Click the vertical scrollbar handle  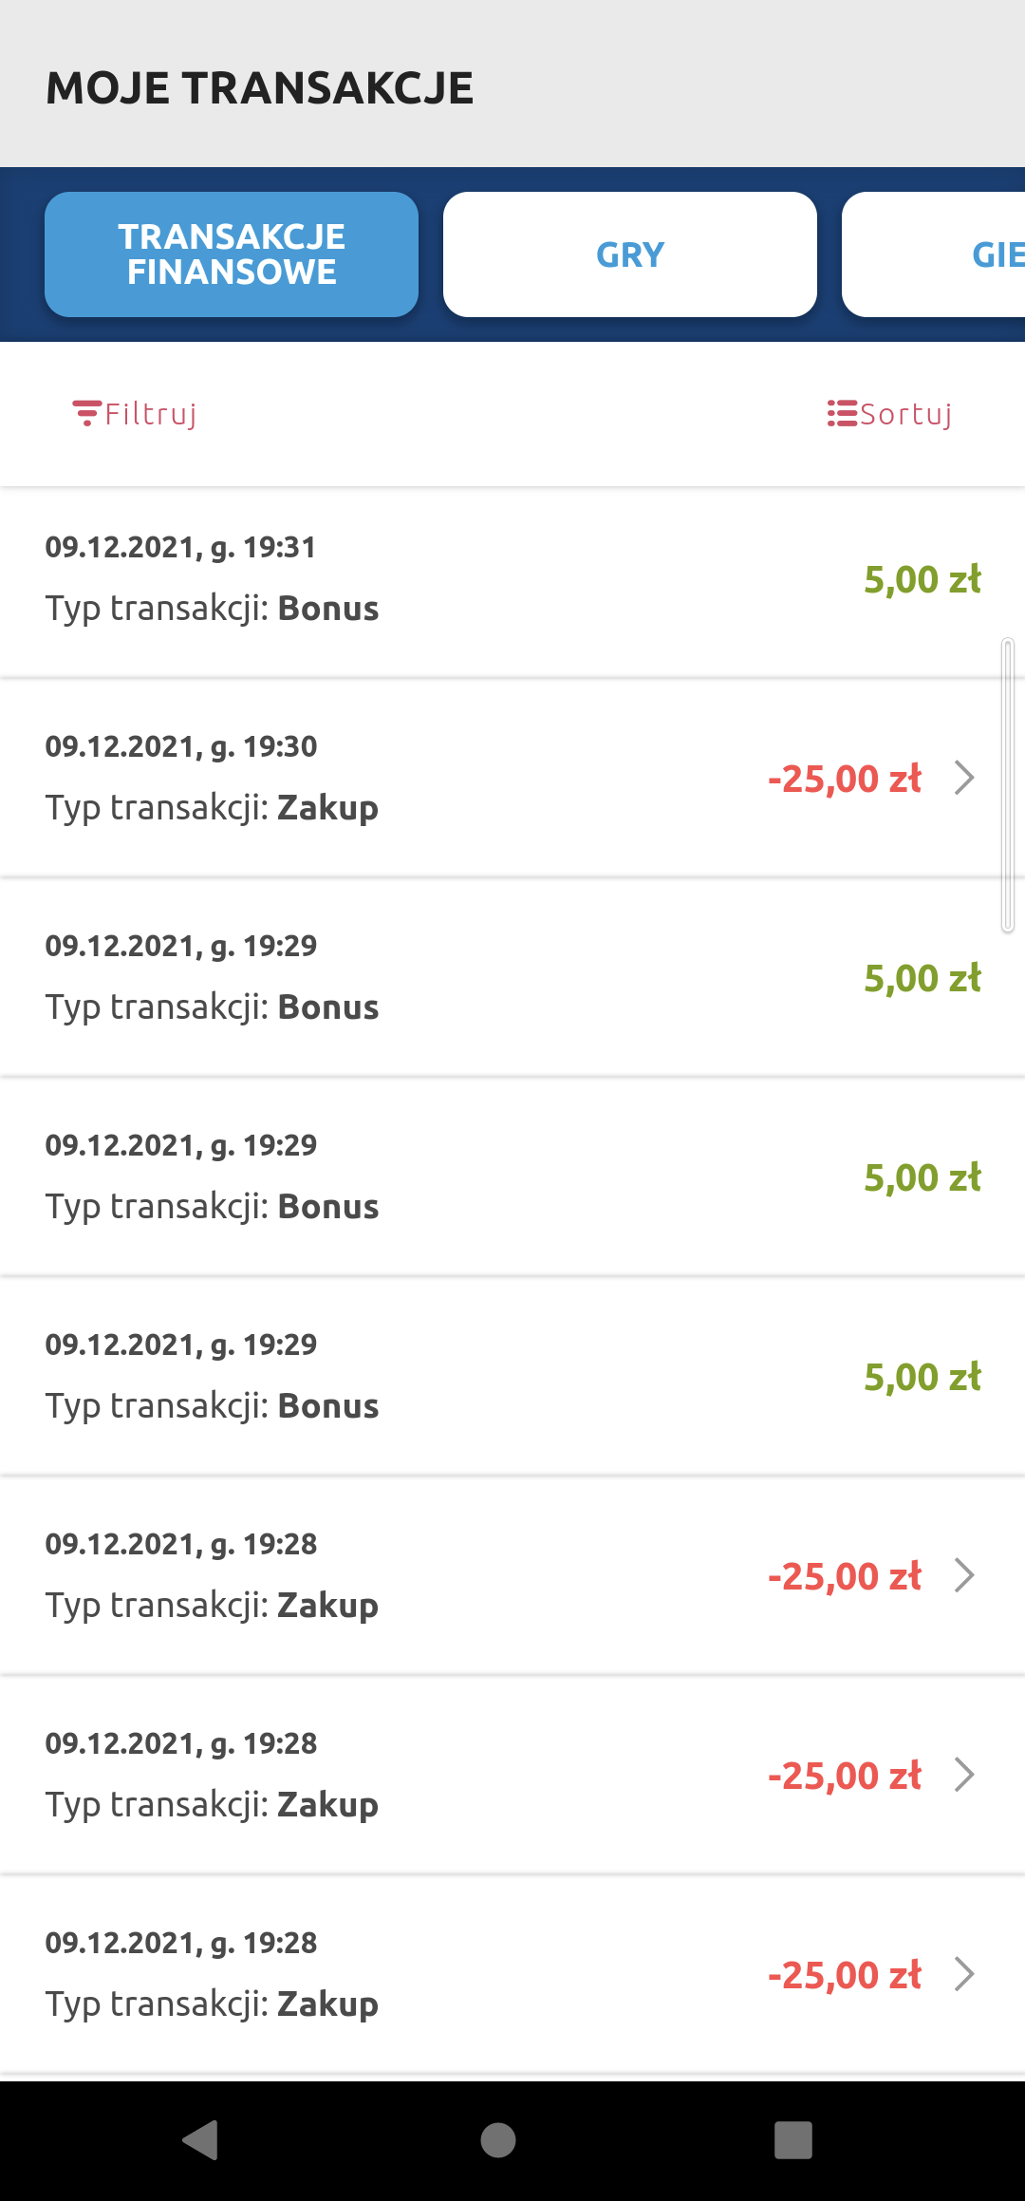1008,785
